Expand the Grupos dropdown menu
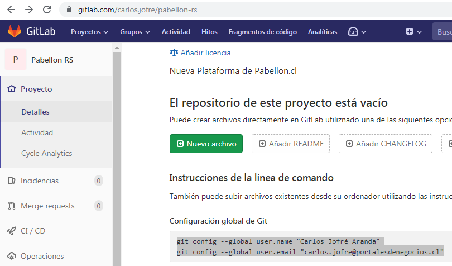 point(135,32)
